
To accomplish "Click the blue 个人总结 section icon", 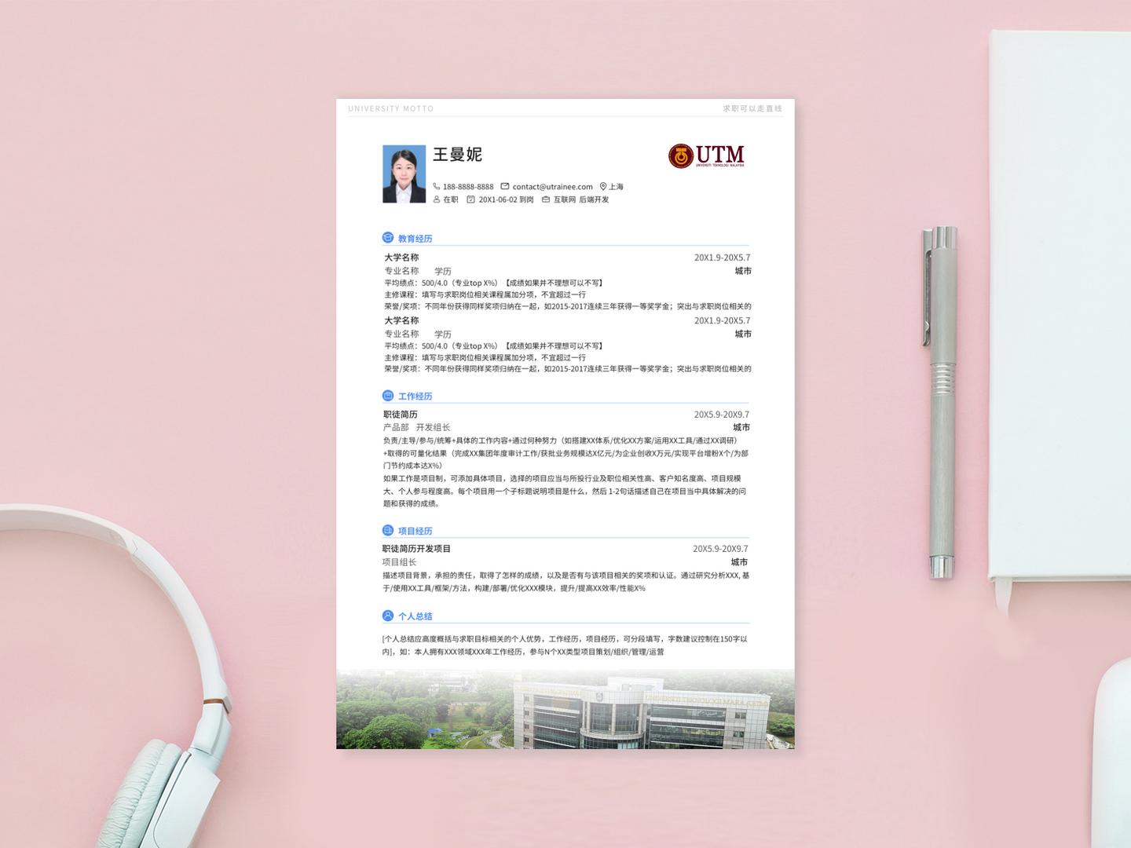I will click(x=386, y=616).
